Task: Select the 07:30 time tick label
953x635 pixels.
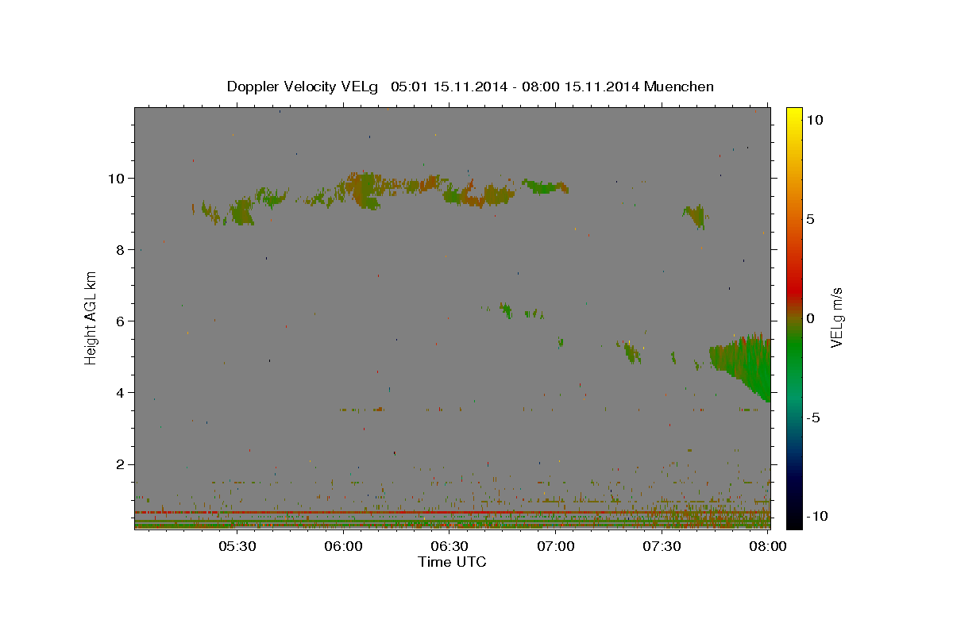Action: (662, 546)
